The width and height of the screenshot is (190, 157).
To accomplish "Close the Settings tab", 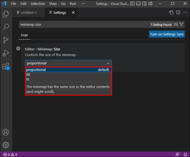I will click(73, 12).
